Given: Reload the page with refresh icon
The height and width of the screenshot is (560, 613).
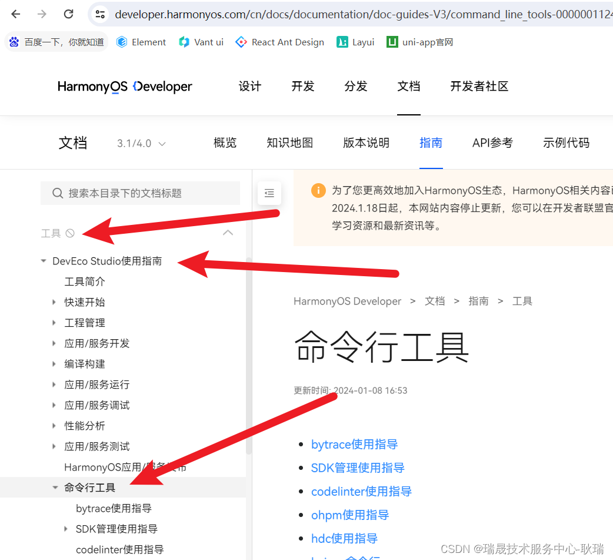Looking at the screenshot, I should [69, 15].
